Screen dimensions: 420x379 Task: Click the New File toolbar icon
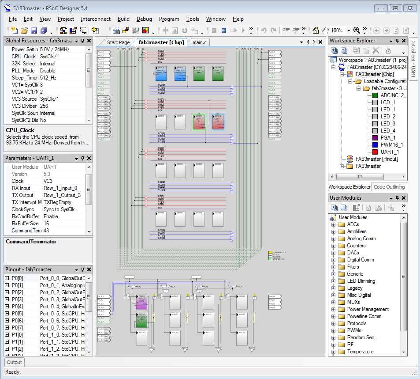click(14, 30)
